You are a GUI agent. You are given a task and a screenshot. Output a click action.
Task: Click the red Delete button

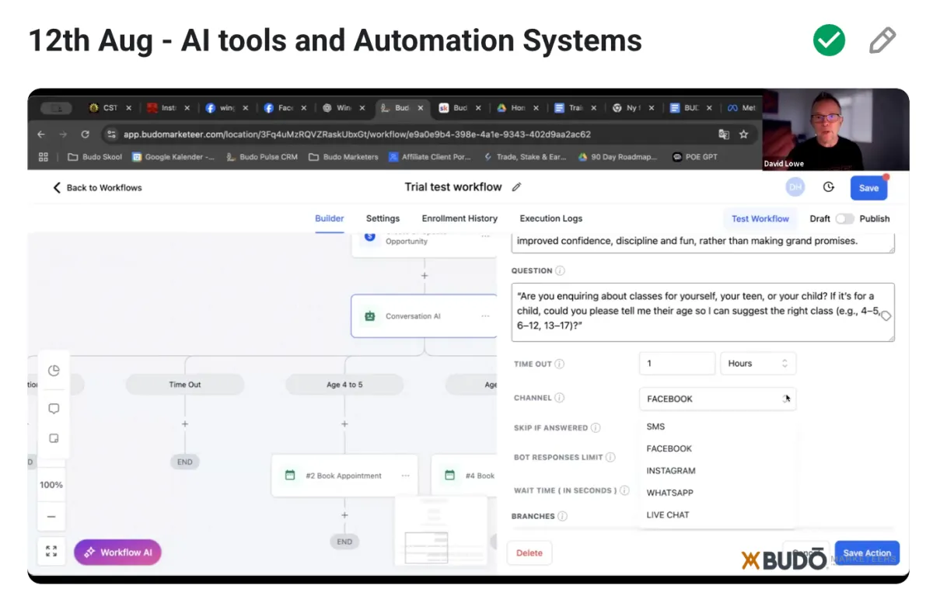(x=529, y=553)
